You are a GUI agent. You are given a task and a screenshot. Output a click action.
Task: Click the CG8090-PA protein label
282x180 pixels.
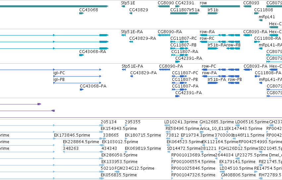pyautogui.click(x=171, y=66)
